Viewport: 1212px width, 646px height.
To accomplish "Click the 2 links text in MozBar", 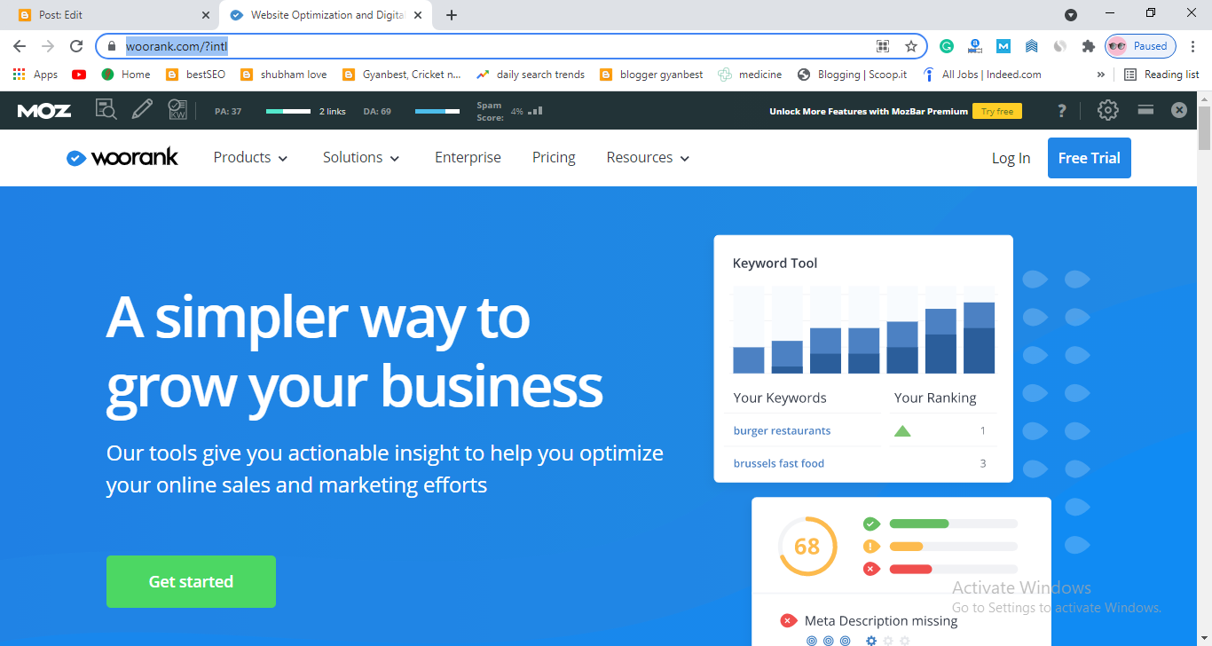I will [333, 112].
